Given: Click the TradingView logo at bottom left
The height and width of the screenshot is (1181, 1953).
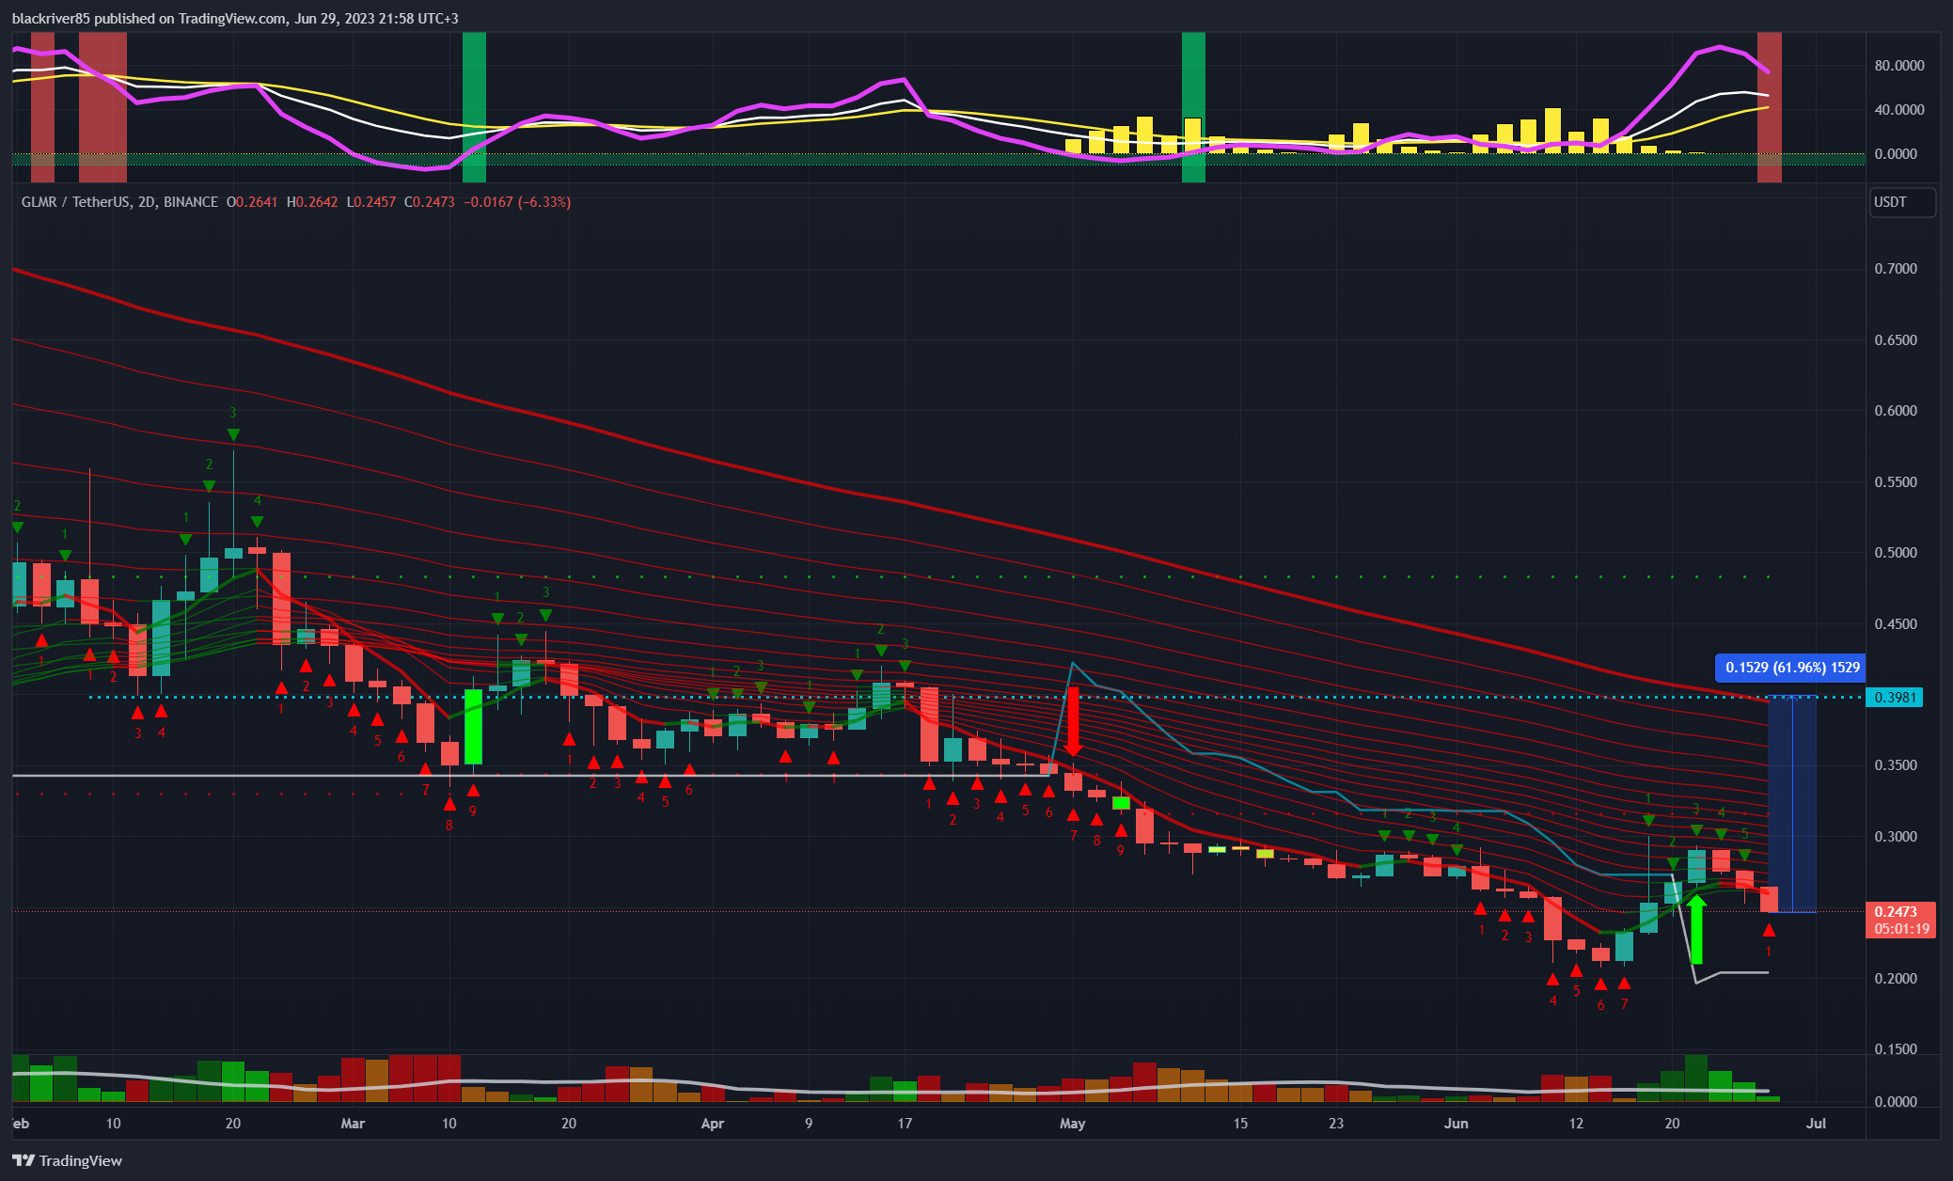Looking at the screenshot, I should coord(67,1160).
